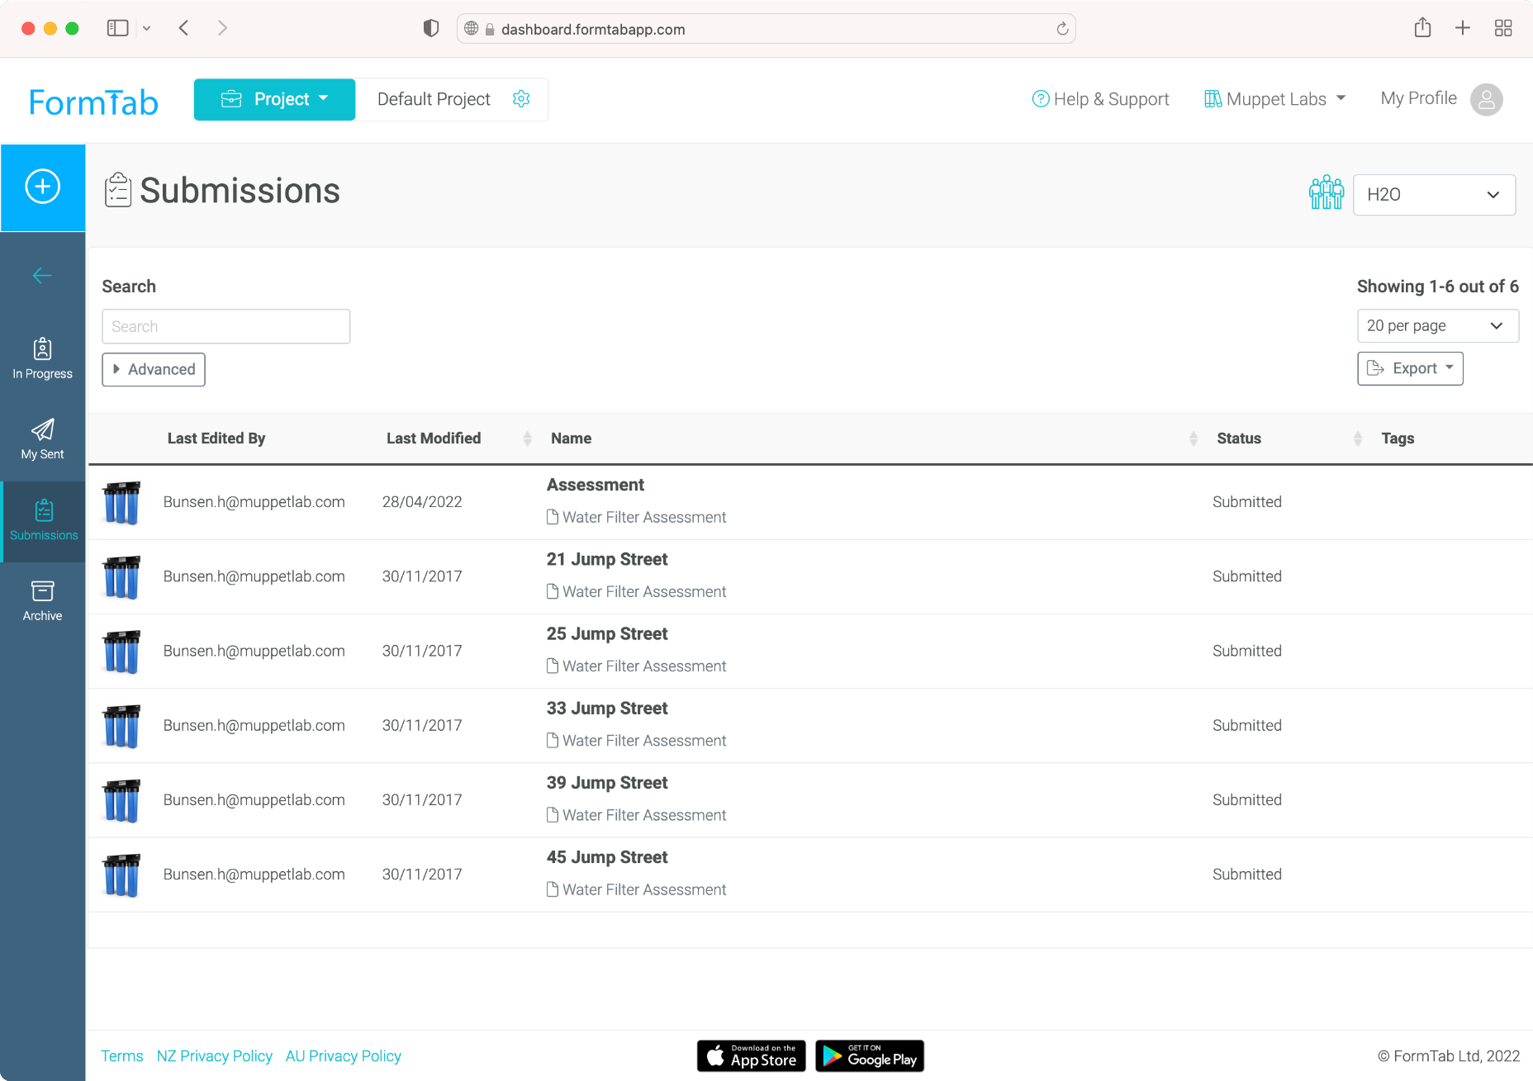This screenshot has height=1081, width=1533.
Task: Click the water filter thumbnail for Assessment
Action: tap(121, 502)
